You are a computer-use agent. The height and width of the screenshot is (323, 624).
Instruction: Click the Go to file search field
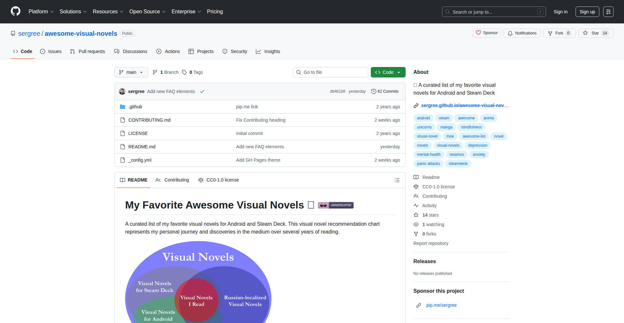point(331,72)
